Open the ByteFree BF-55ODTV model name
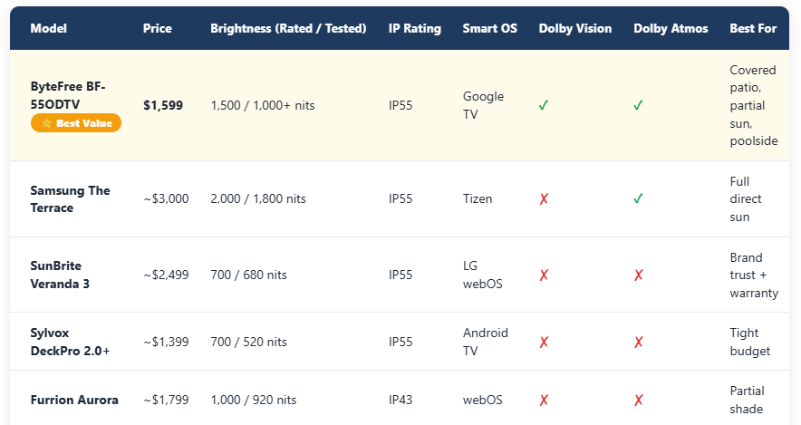 click(x=68, y=95)
